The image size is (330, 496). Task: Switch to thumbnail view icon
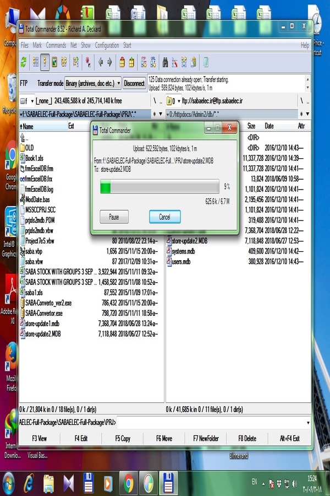pyautogui.click(x=54, y=62)
